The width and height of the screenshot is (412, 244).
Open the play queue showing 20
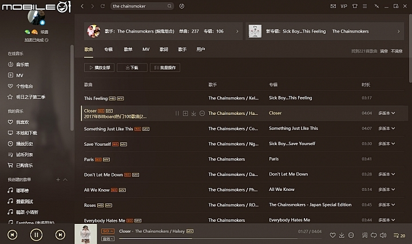(x=399, y=235)
